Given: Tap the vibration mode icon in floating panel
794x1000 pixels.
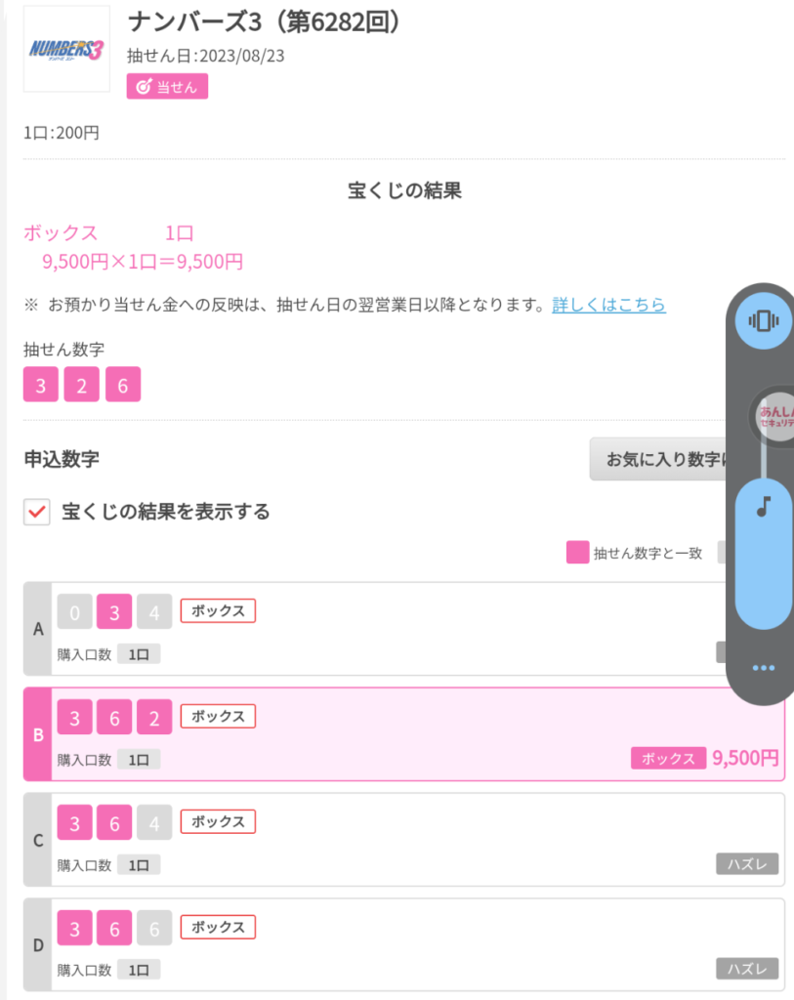Looking at the screenshot, I should click(764, 320).
